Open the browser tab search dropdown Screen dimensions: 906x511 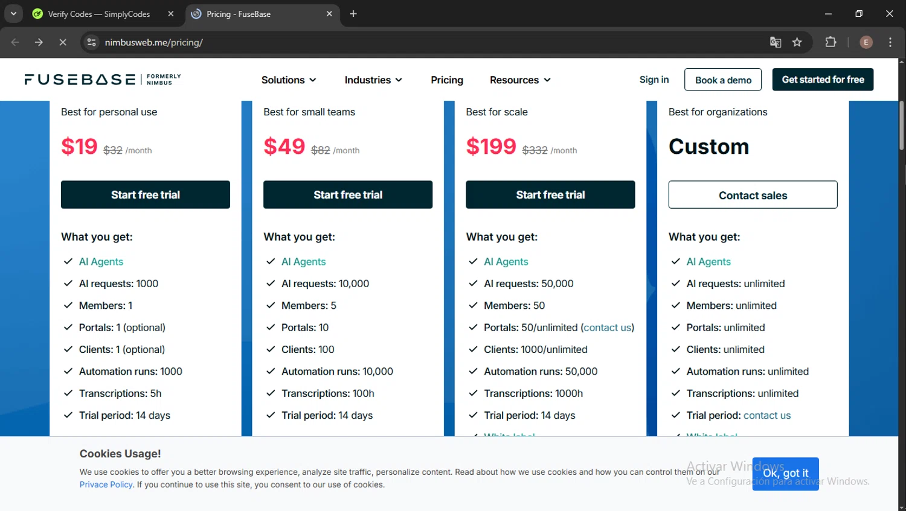tap(13, 13)
